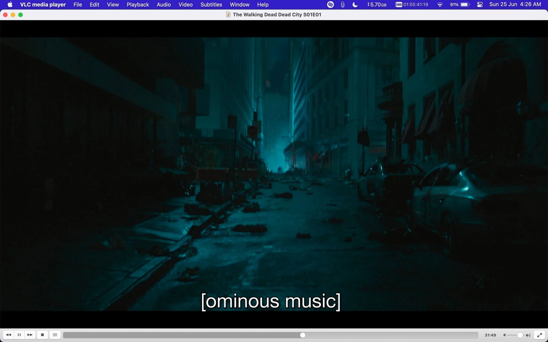This screenshot has width=548, height=342.
Task: Open Shazam from the menu bar
Action: [x=330, y=5]
